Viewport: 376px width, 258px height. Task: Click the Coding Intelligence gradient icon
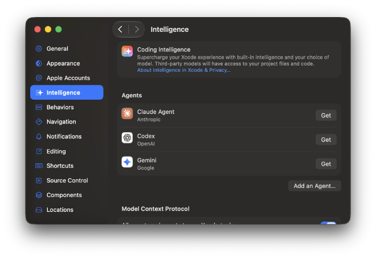(x=127, y=51)
